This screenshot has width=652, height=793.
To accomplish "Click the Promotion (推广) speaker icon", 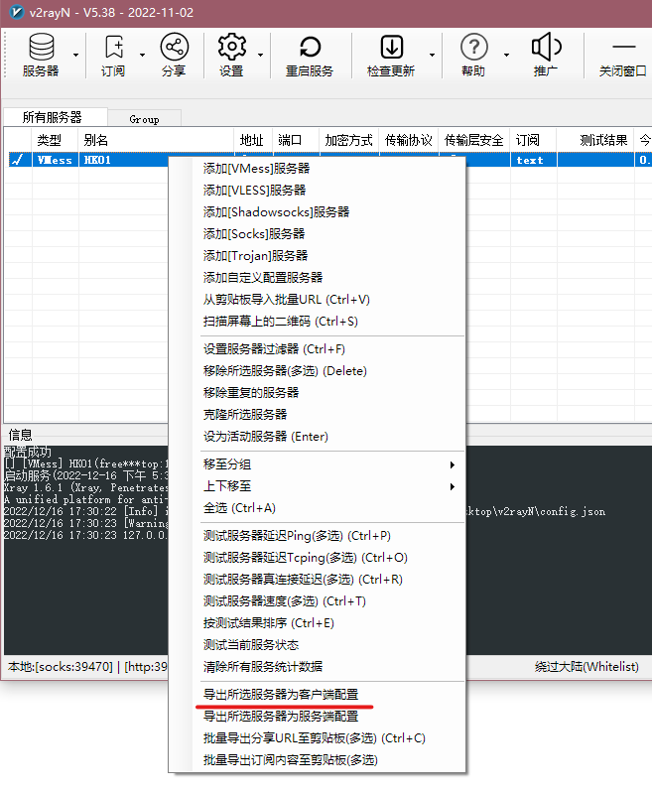I will tap(546, 48).
